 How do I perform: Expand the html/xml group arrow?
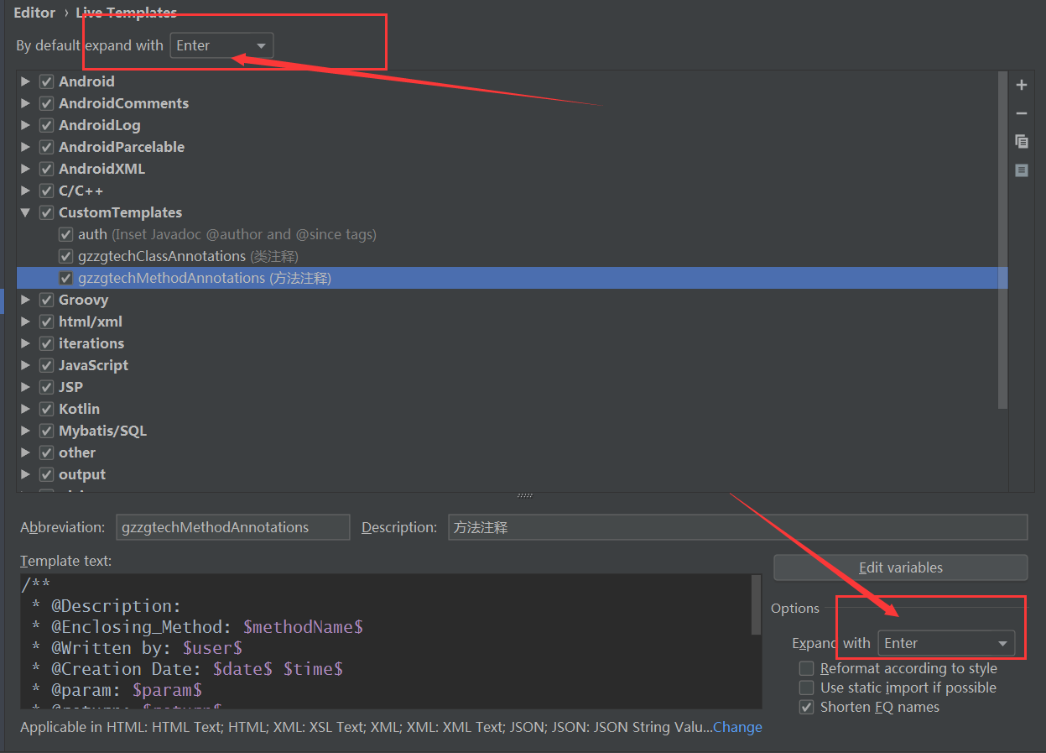(25, 322)
